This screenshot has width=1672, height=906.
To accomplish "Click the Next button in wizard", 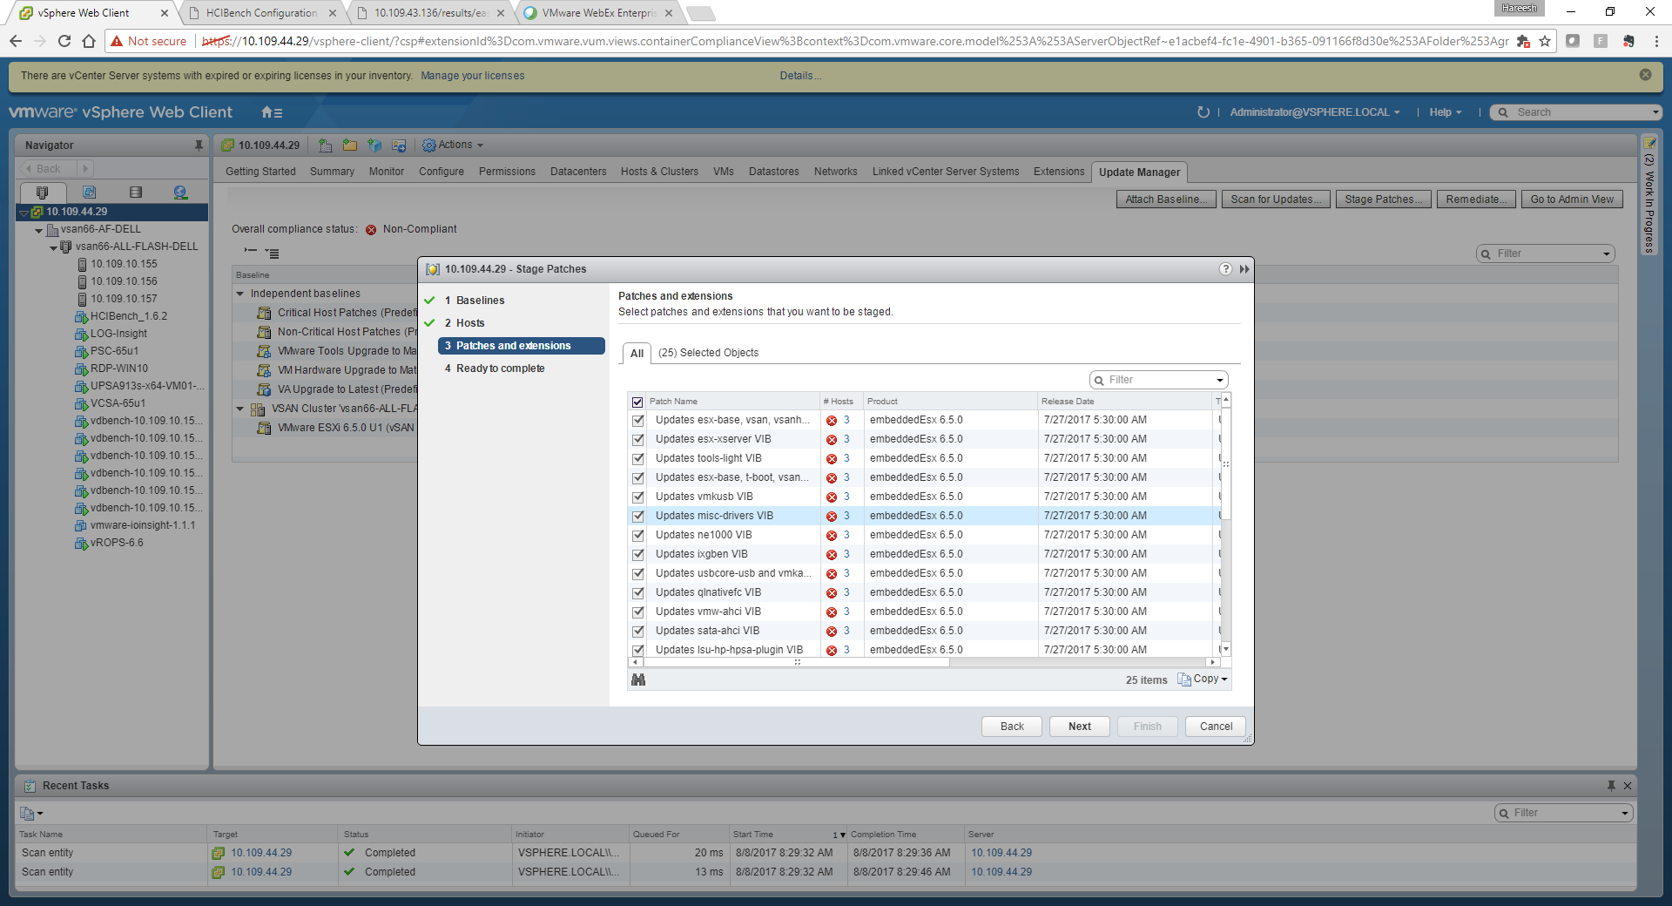I will click(x=1079, y=727).
